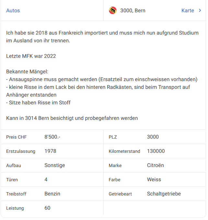This screenshot has height=220, width=208.
Task: Click the Leistung value 60
Action: pyautogui.click(x=47, y=208)
